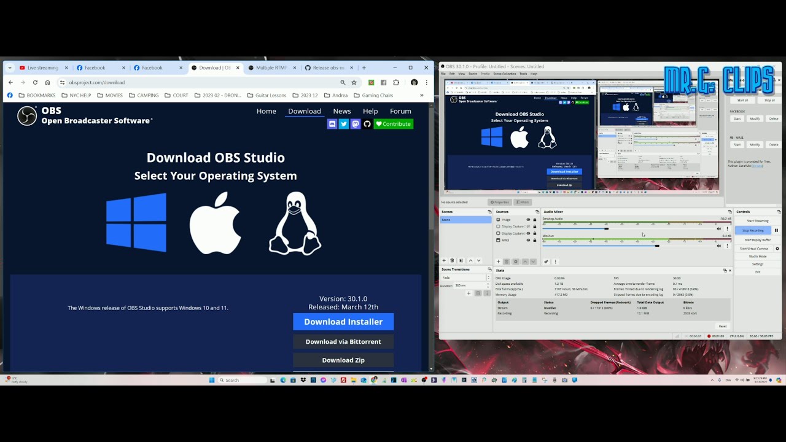Mute Mic/Aux speaker icon

click(x=719, y=246)
